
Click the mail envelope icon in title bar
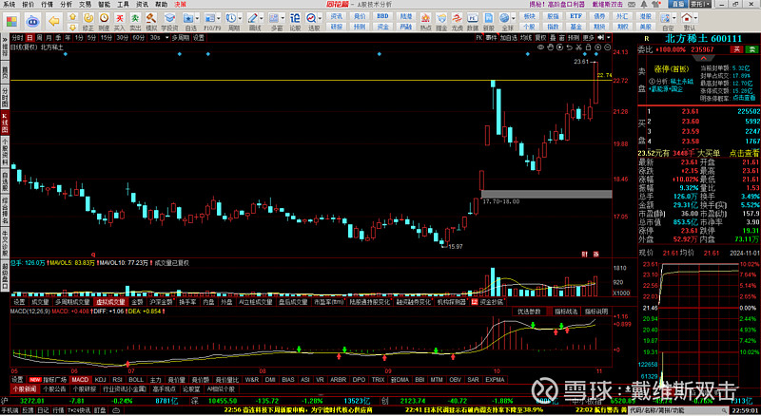click(633, 4)
